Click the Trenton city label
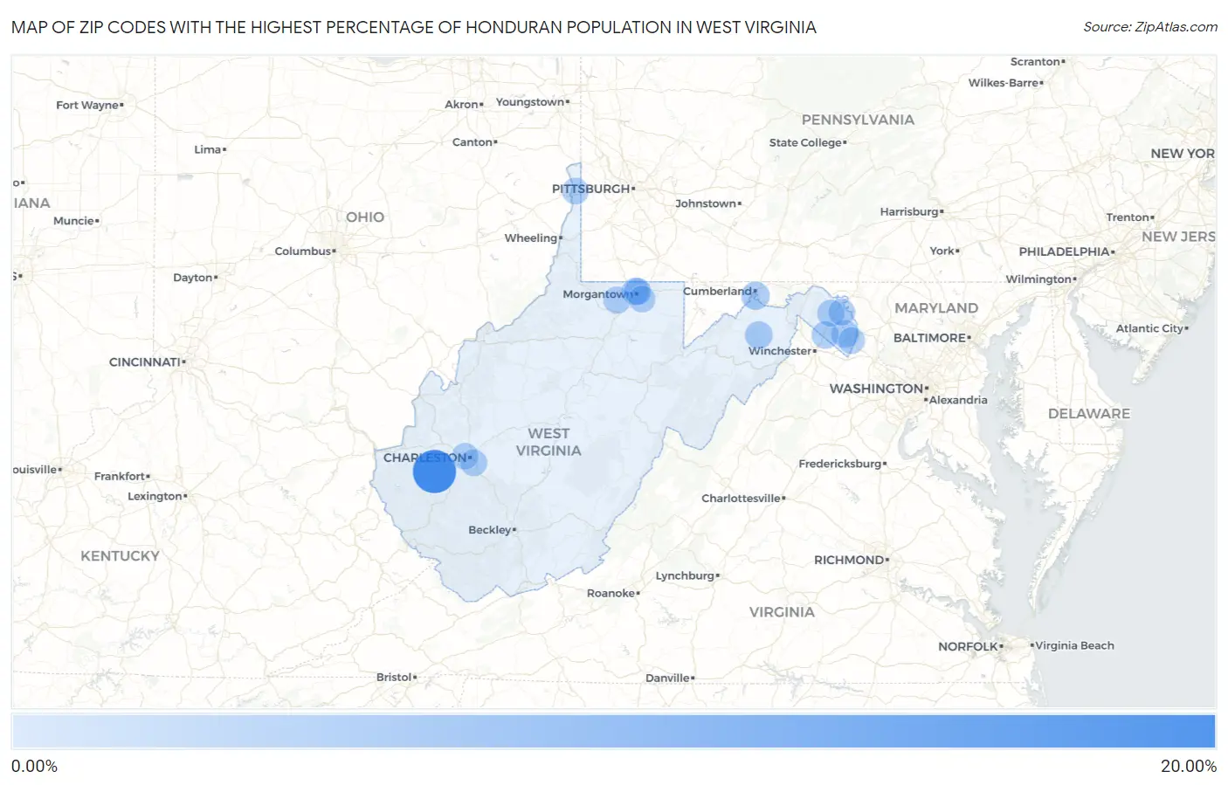 [1128, 217]
